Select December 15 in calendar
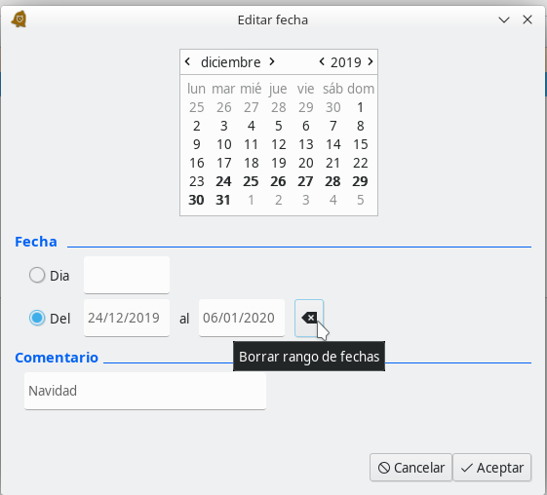The height and width of the screenshot is (495, 547). point(360,144)
